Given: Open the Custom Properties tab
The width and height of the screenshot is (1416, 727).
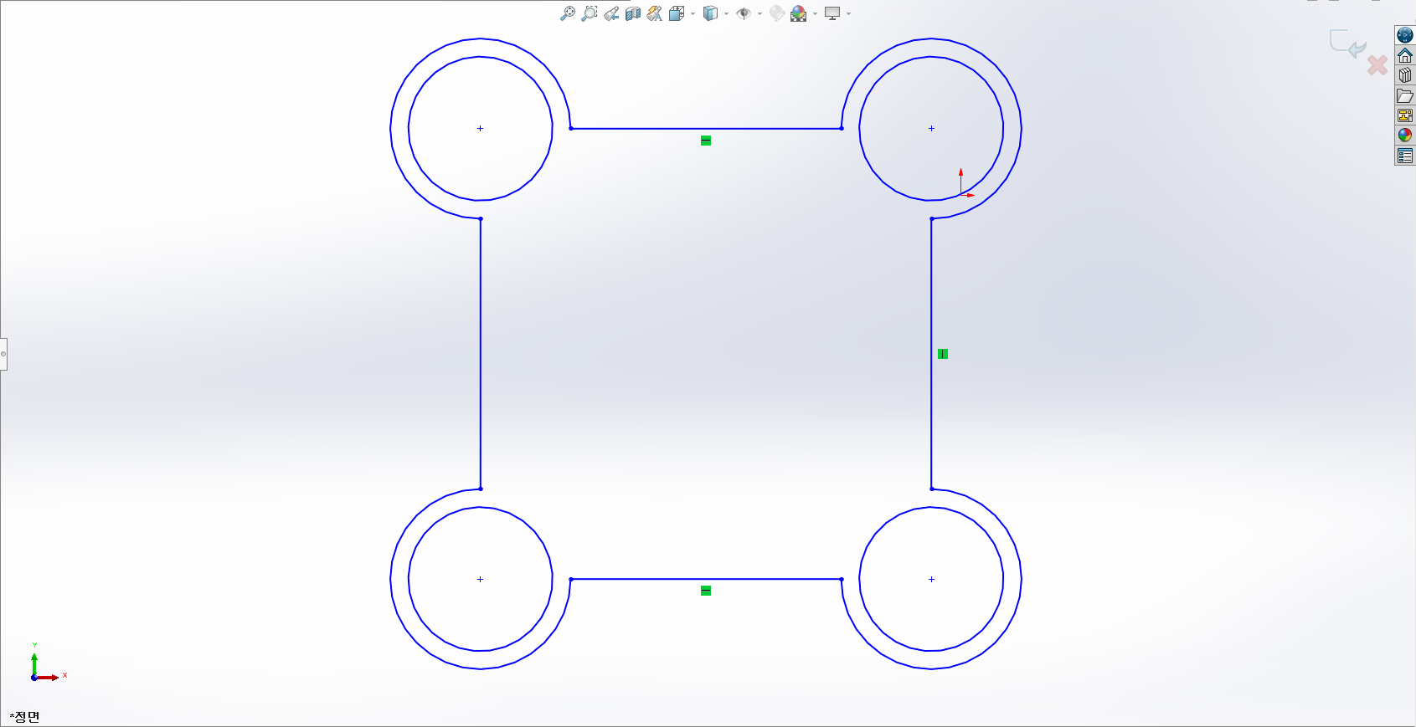Looking at the screenshot, I should tap(1405, 156).
